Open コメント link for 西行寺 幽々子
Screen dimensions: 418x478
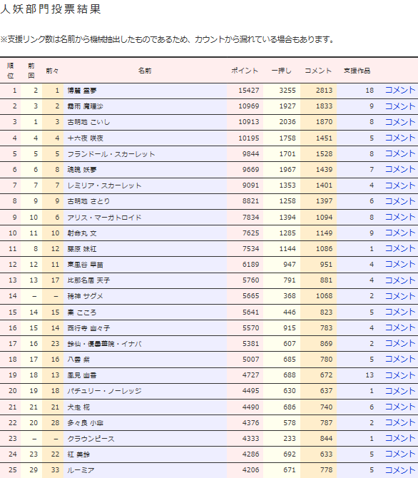tap(400, 327)
